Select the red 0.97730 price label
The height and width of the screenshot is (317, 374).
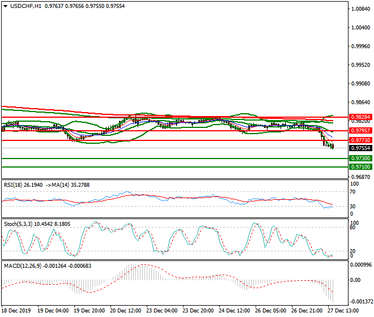click(360, 140)
